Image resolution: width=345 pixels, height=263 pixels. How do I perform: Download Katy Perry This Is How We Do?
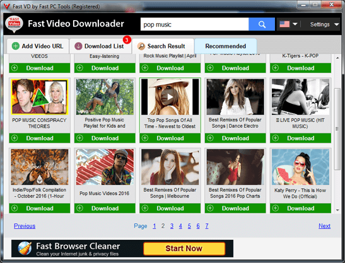click(x=301, y=208)
